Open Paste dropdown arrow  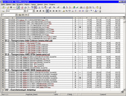tap(48, 7)
